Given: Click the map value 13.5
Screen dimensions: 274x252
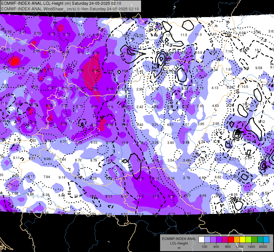Looking at the screenshot, I should coord(169,35).
